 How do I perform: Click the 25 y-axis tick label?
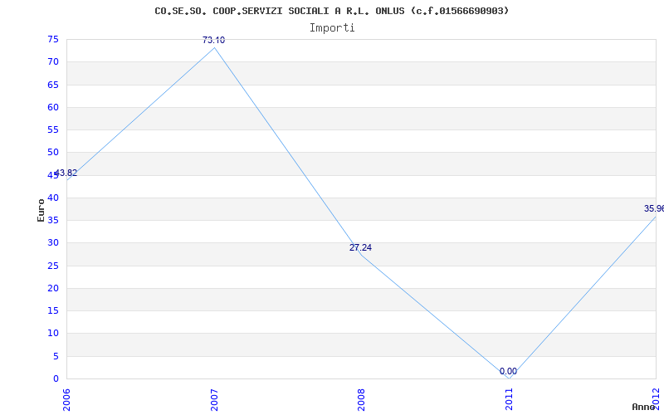[x=53, y=266]
